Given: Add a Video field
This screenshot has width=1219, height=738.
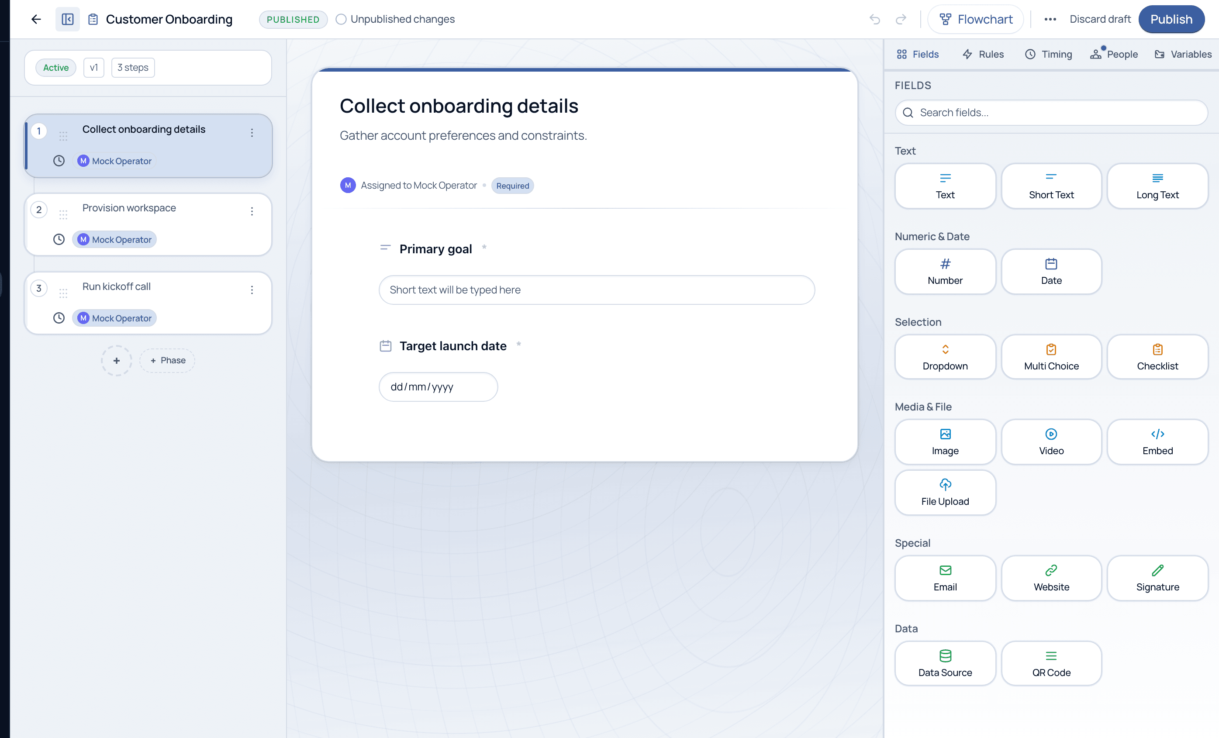Looking at the screenshot, I should 1051,442.
